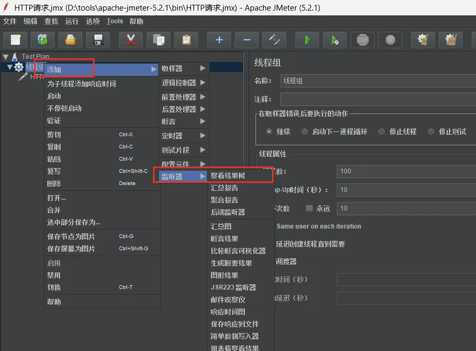Click the thread group gear icon
The image size is (476, 351).
19,67
